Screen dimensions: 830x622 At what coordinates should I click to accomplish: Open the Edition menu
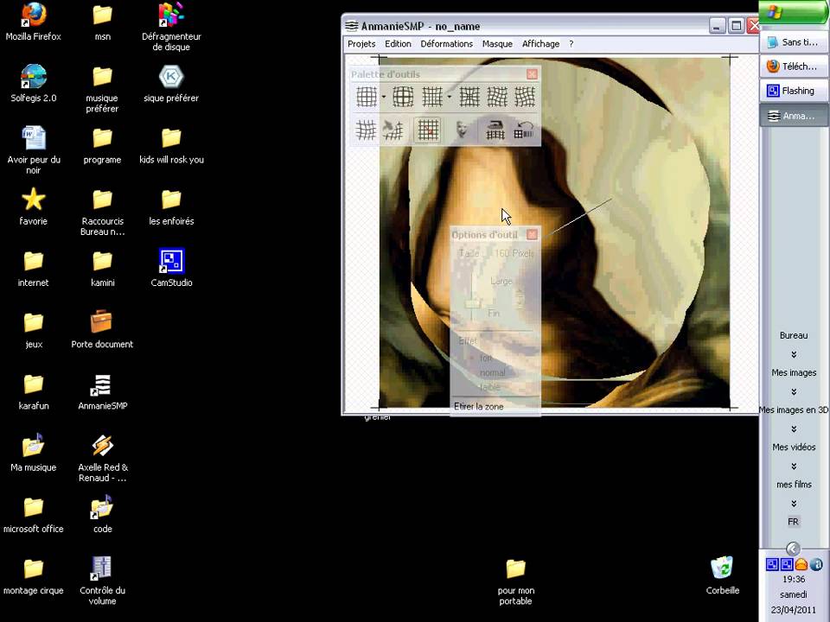tap(398, 44)
